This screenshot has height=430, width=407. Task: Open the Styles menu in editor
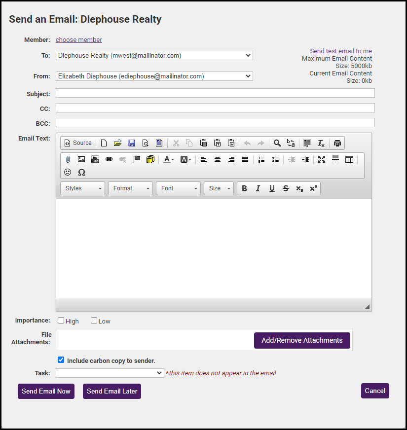(82, 188)
